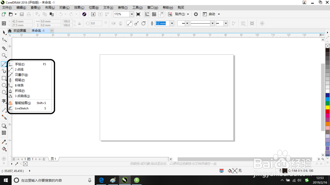Choose 贝塞尔(B) from the flyout
Viewport: 330px width, 185px height.
[x=30, y=75]
